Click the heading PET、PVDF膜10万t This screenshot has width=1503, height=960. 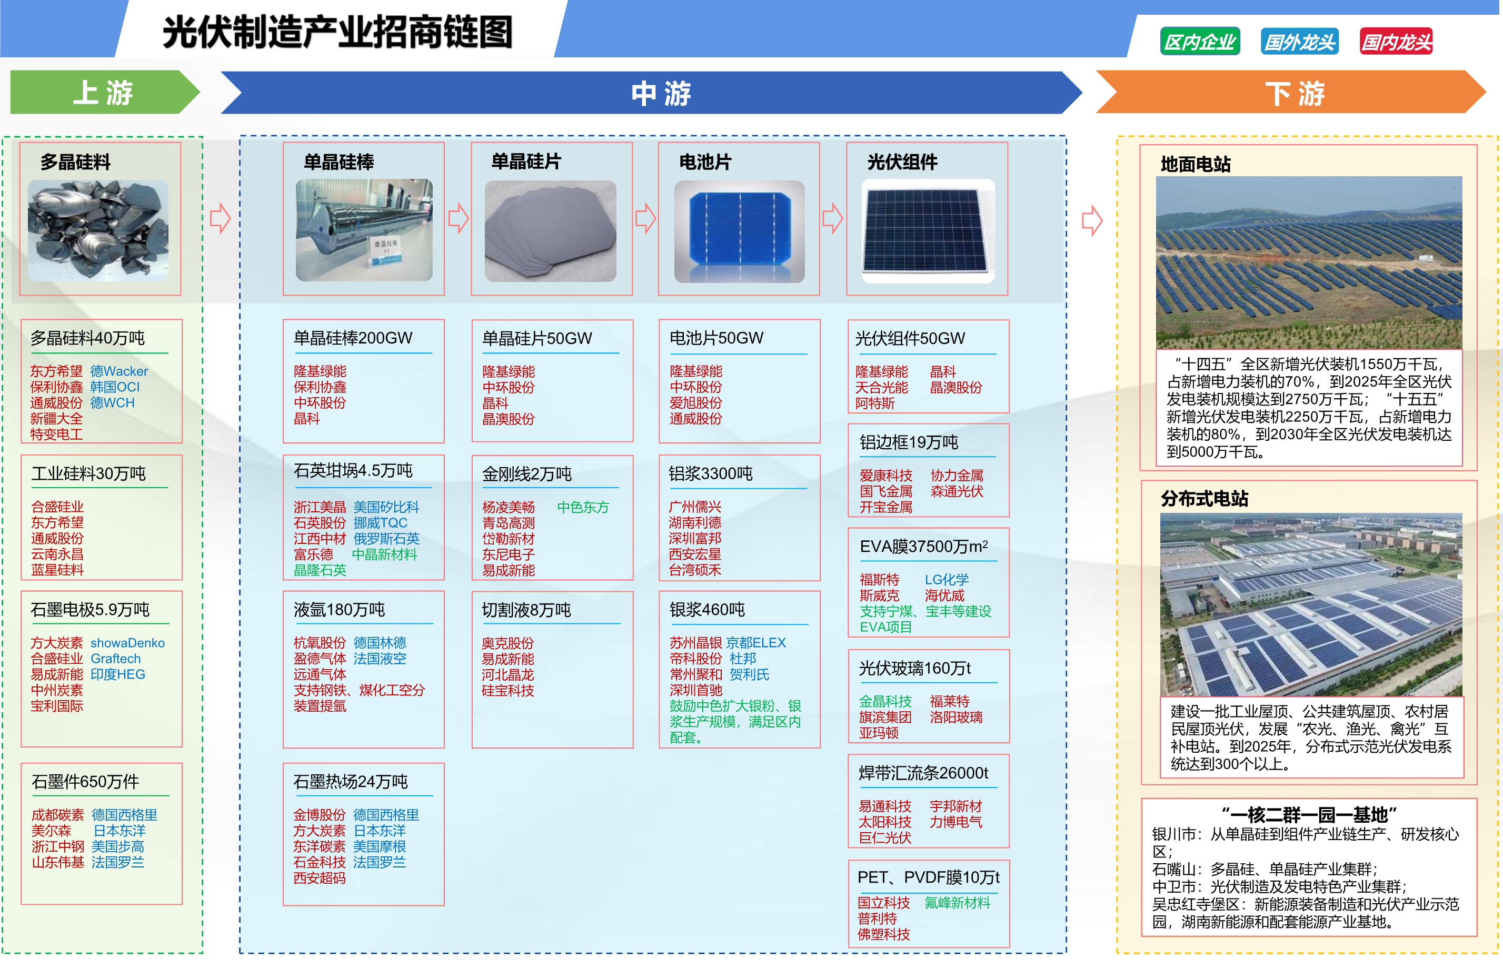coord(928,877)
